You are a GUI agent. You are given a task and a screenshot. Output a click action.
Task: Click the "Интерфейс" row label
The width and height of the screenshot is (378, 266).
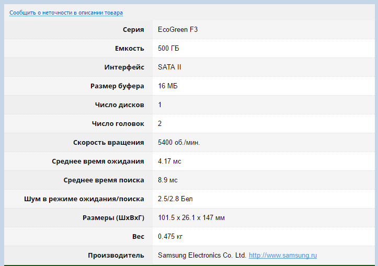coord(124,67)
